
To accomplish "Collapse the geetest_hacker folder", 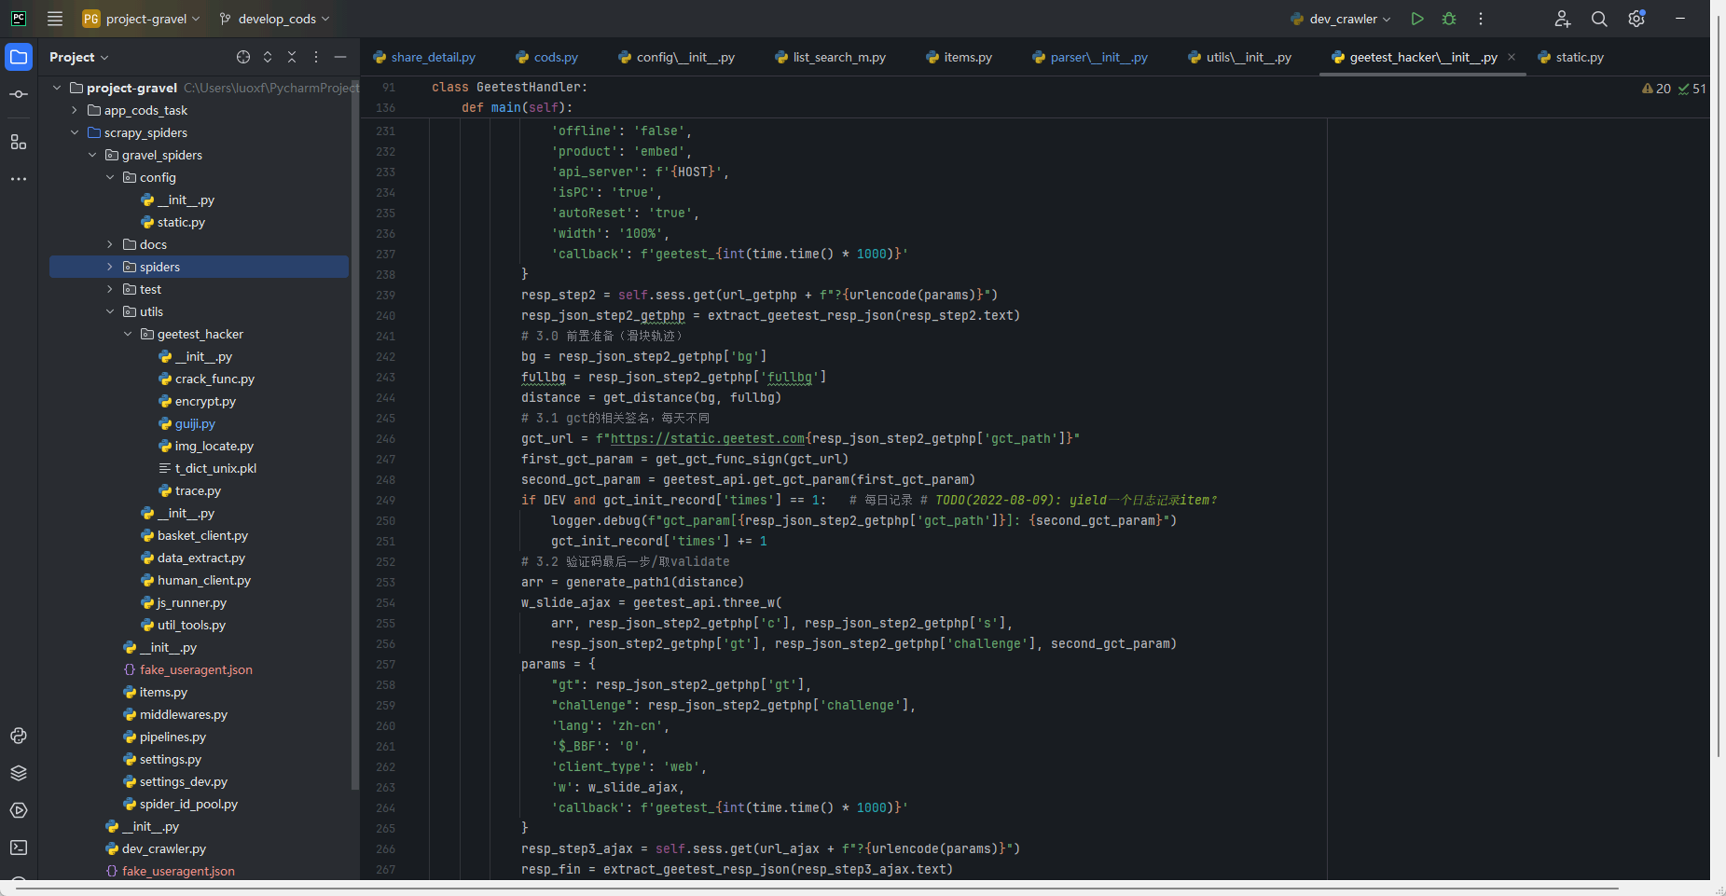I will coord(128,334).
